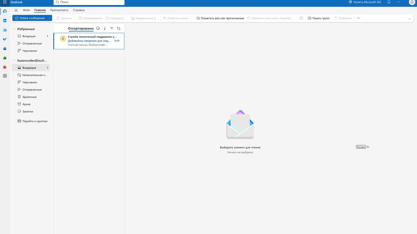Image resolution: width=417 pixels, height=234 pixels.
Task: Open the Заметки folder
Action: (31, 112)
